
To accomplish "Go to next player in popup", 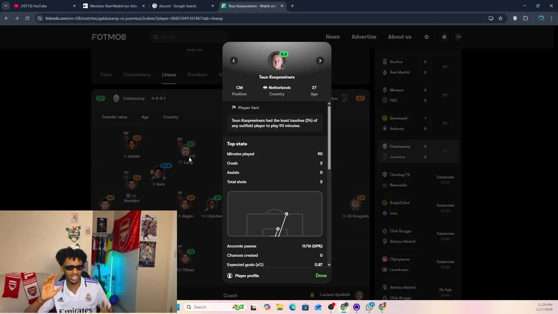I will tap(320, 61).
